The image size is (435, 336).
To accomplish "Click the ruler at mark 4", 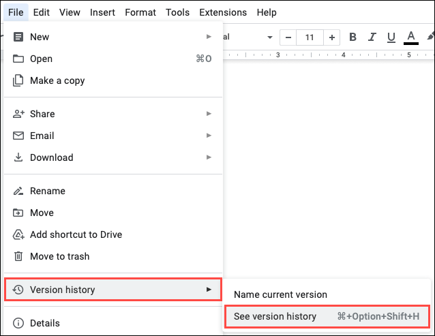I will click(344, 55).
